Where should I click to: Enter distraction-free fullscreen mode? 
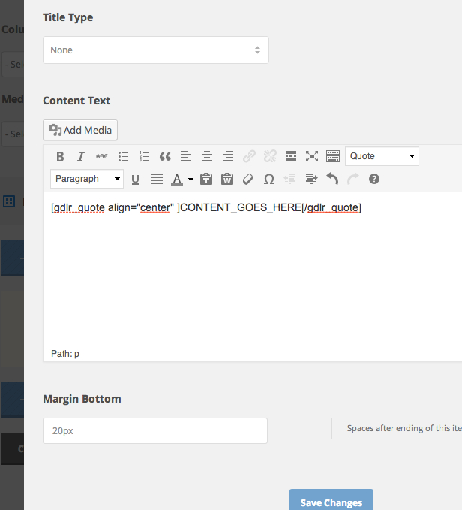(x=312, y=156)
